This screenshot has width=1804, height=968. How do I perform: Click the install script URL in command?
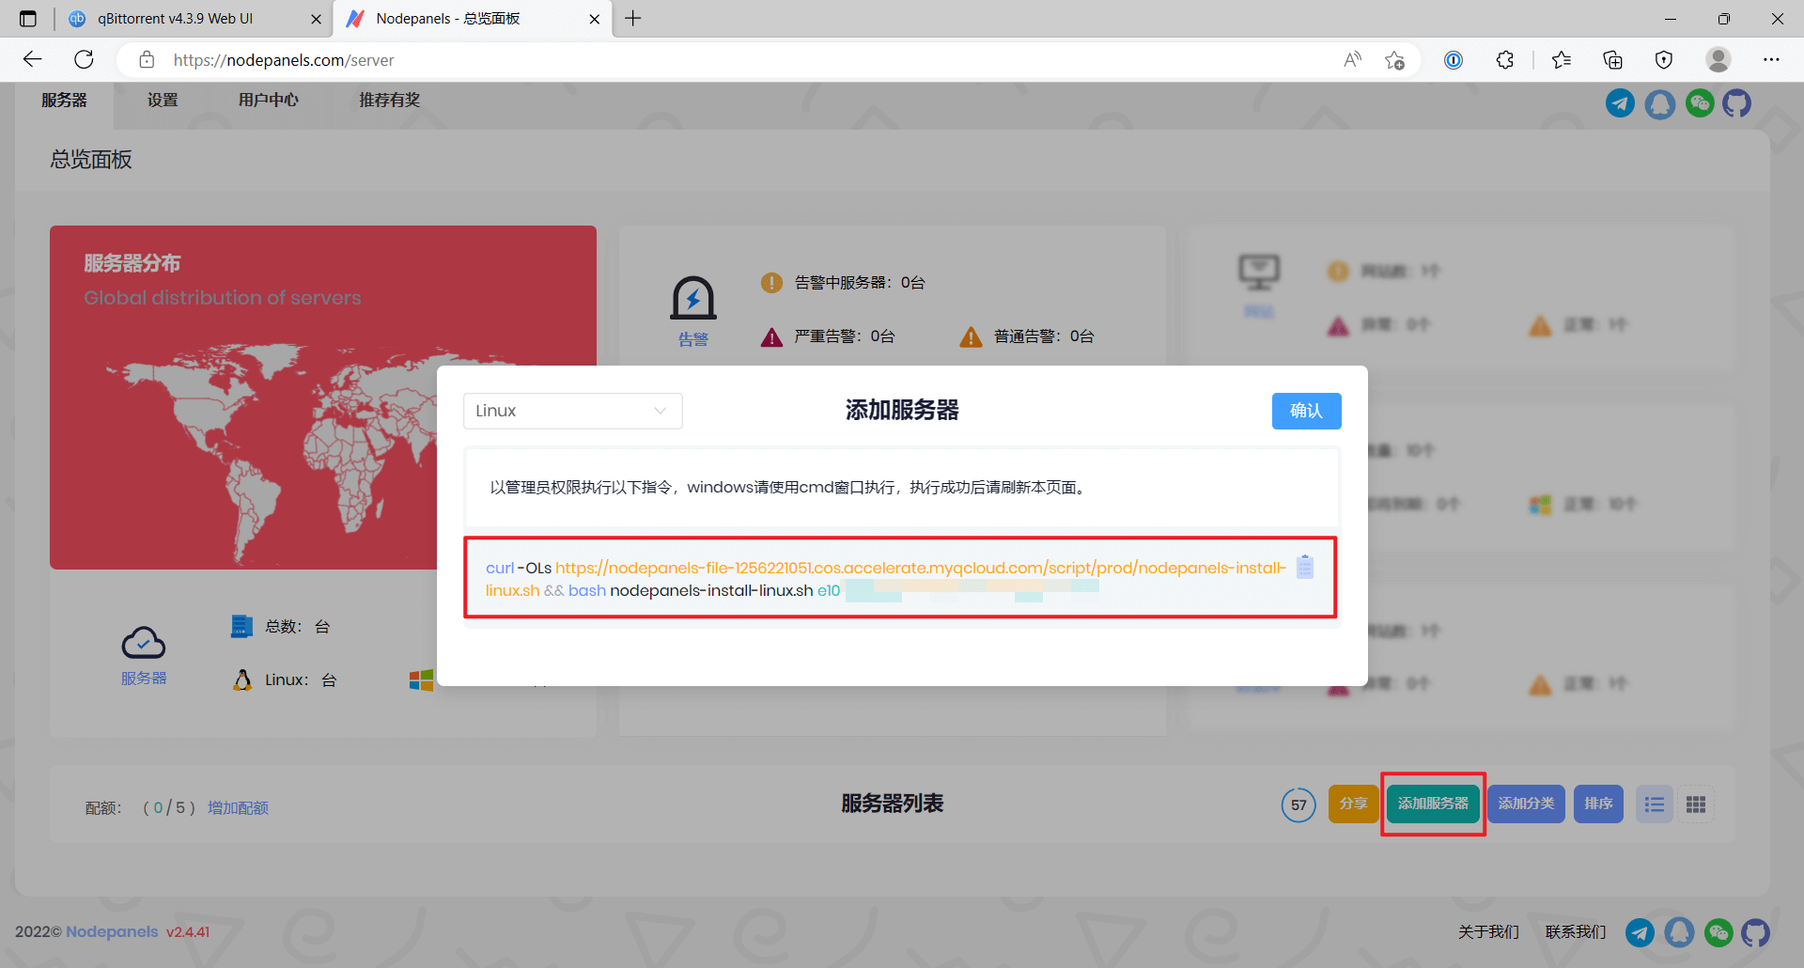[x=886, y=579]
